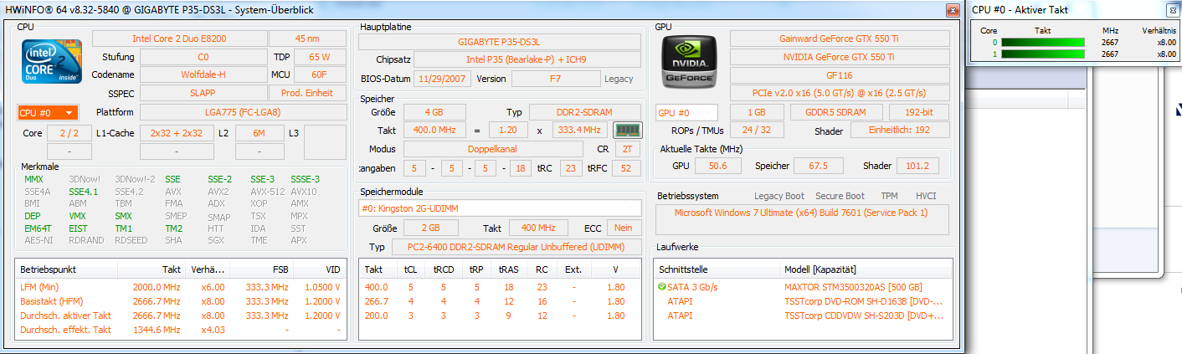The width and height of the screenshot is (1182, 354).
Task: Click the GF116 GPU chip value
Action: point(840,74)
